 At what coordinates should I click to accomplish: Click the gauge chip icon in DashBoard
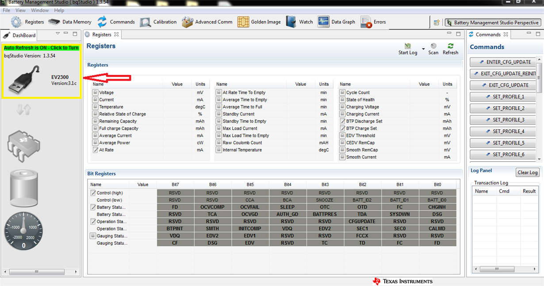pyautogui.click(x=24, y=146)
